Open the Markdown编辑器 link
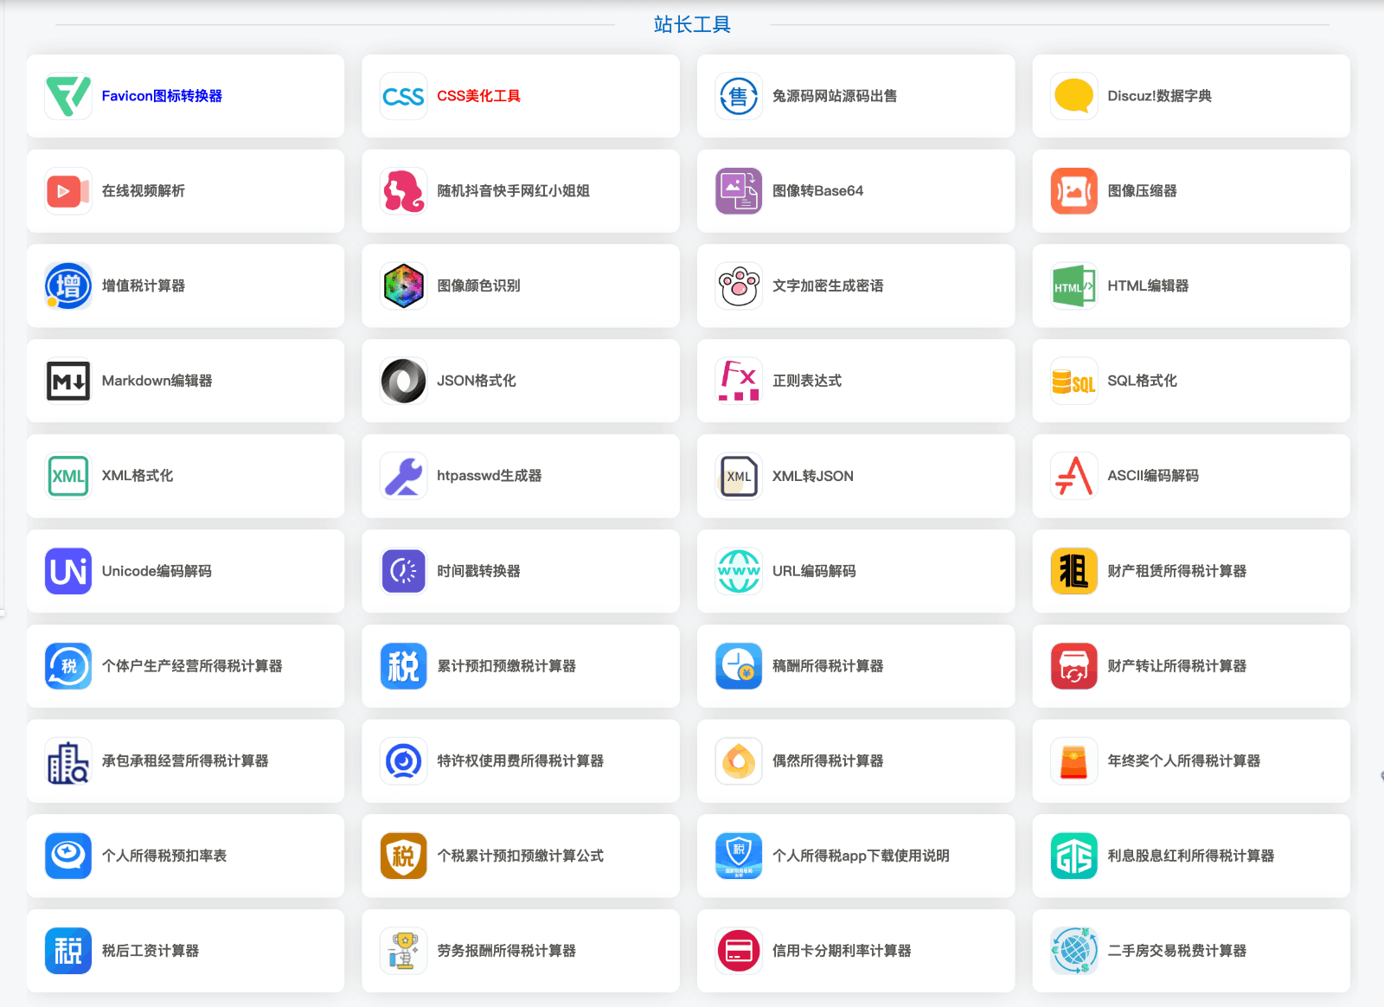 click(x=157, y=381)
